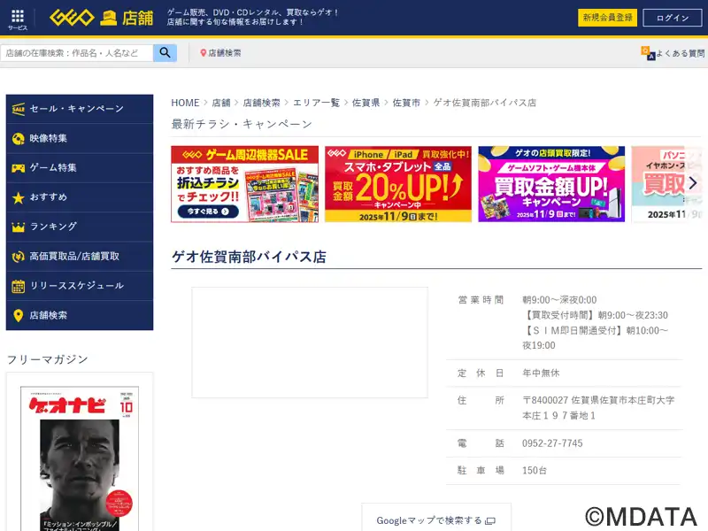Click the 最新チラシ・キャンペーン heading
This screenshot has width=708, height=531.
pos(242,124)
